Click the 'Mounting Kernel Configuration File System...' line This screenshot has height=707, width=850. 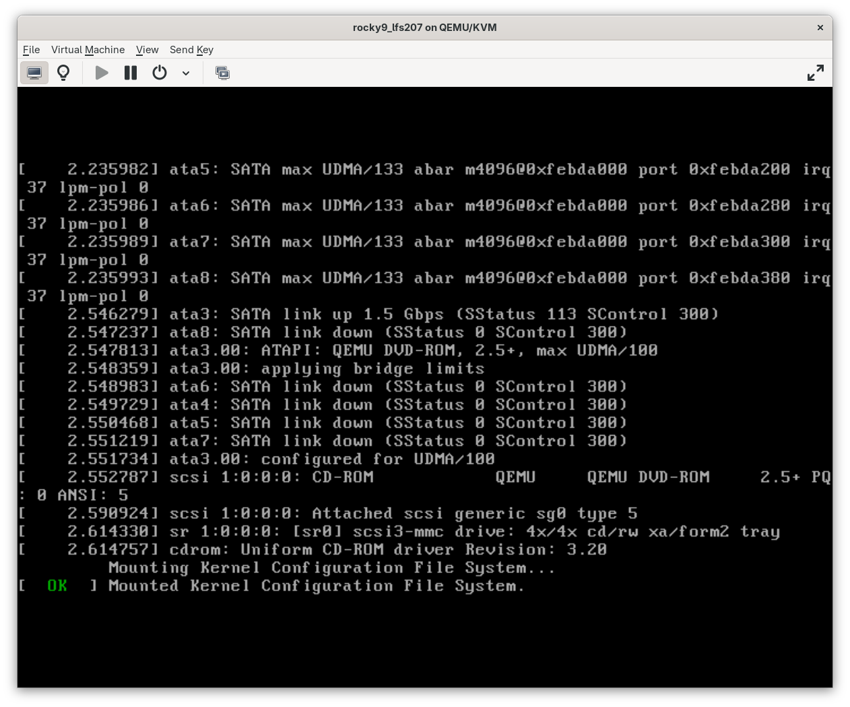coord(331,568)
